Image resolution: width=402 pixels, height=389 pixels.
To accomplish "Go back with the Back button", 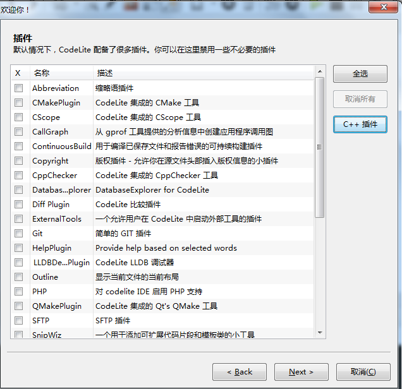I will click(x=240, y=371).
